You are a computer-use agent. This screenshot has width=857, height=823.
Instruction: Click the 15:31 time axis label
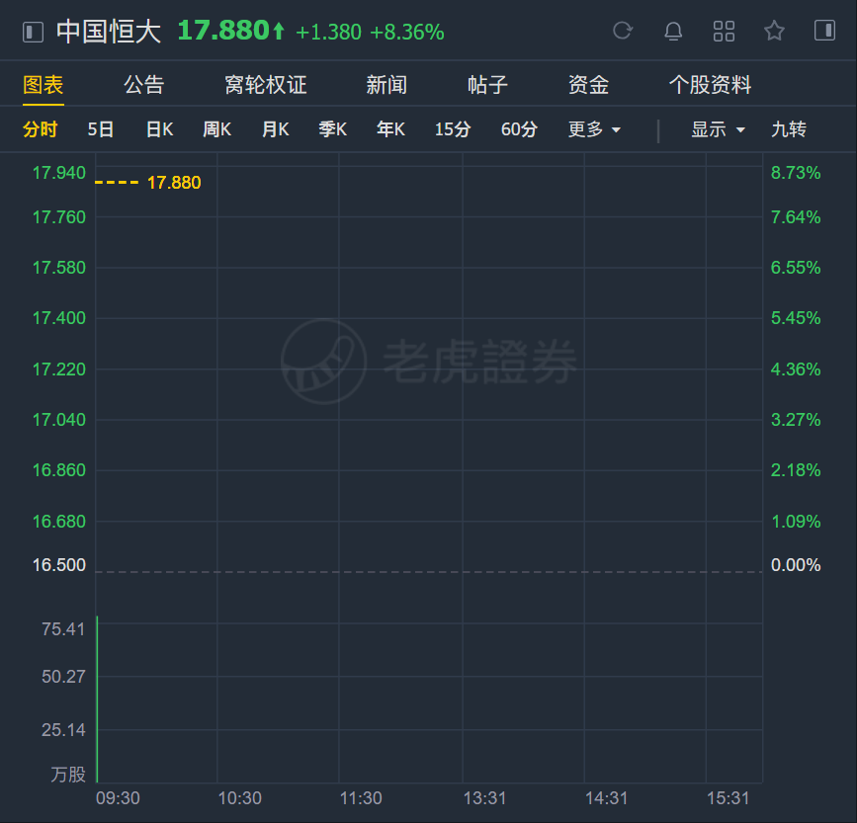click(x=728, y=798)
